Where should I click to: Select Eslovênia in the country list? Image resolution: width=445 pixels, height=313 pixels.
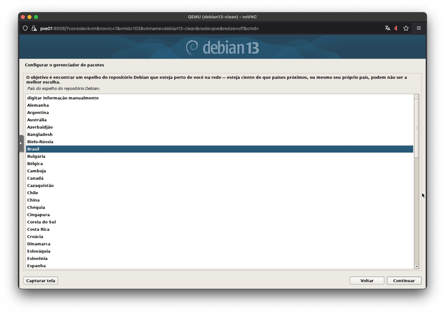[219, 259]
